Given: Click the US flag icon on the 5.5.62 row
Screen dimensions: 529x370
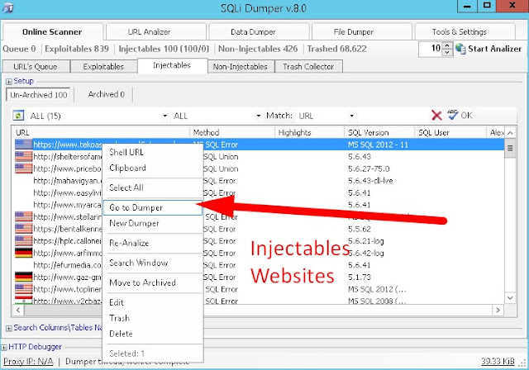Looking at the screenshot, I should point(24,229).
